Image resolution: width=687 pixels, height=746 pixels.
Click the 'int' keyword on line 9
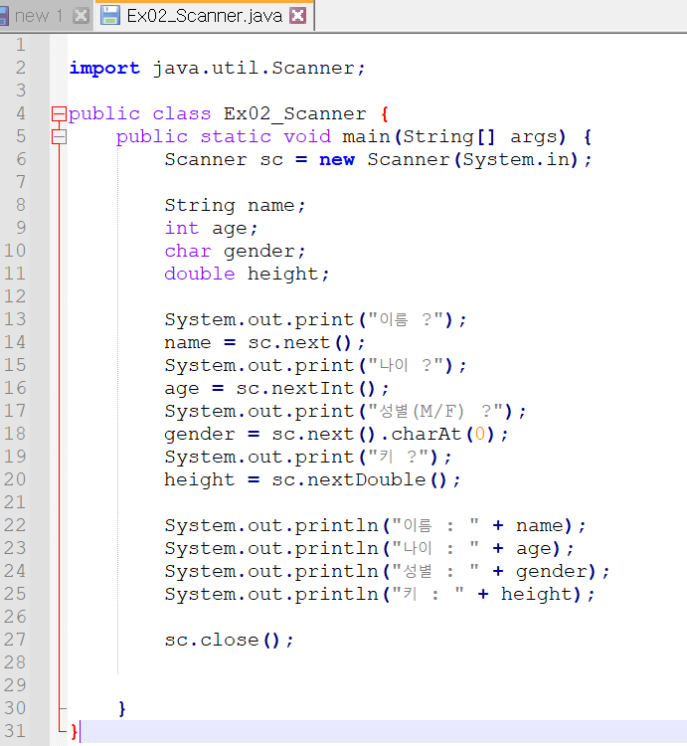[182, 228]
